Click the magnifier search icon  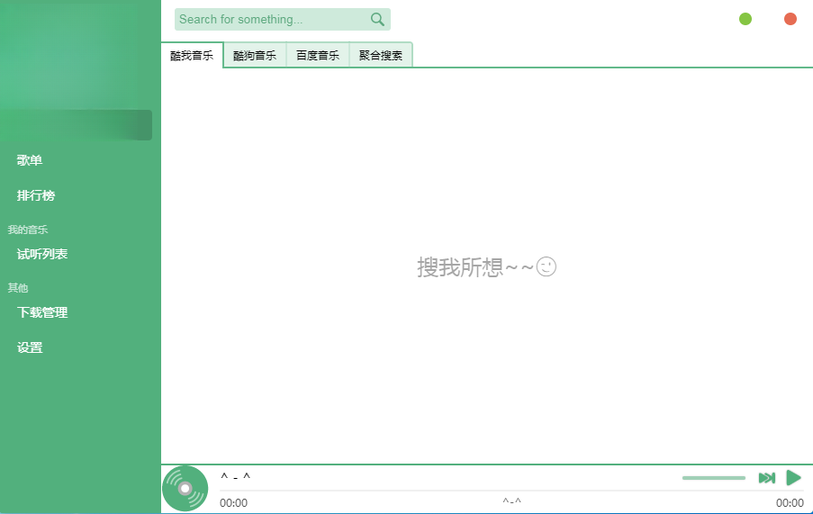377,19
